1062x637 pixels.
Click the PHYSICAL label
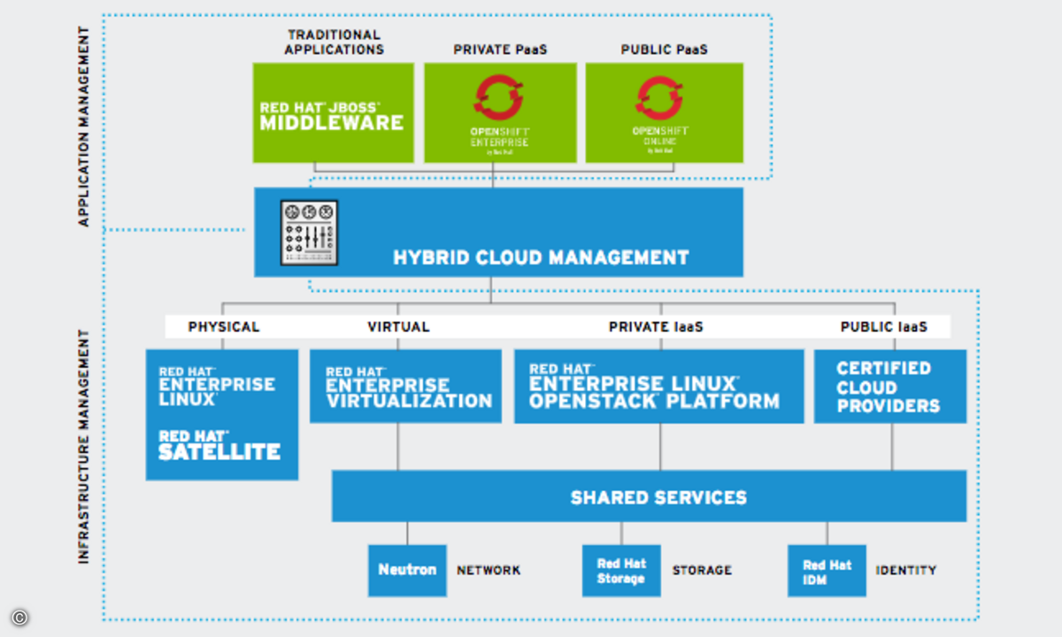pos(224,326)
